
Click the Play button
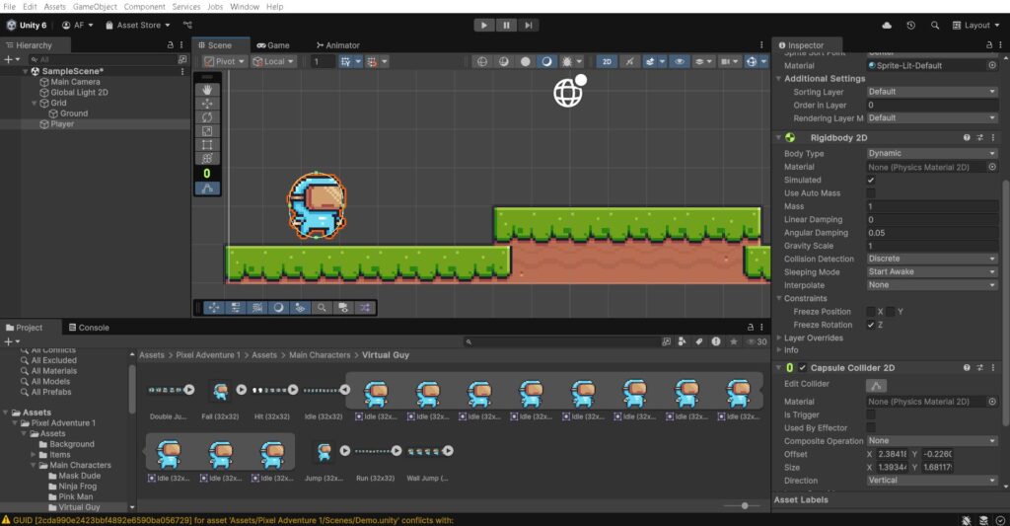tap(483, 25)
